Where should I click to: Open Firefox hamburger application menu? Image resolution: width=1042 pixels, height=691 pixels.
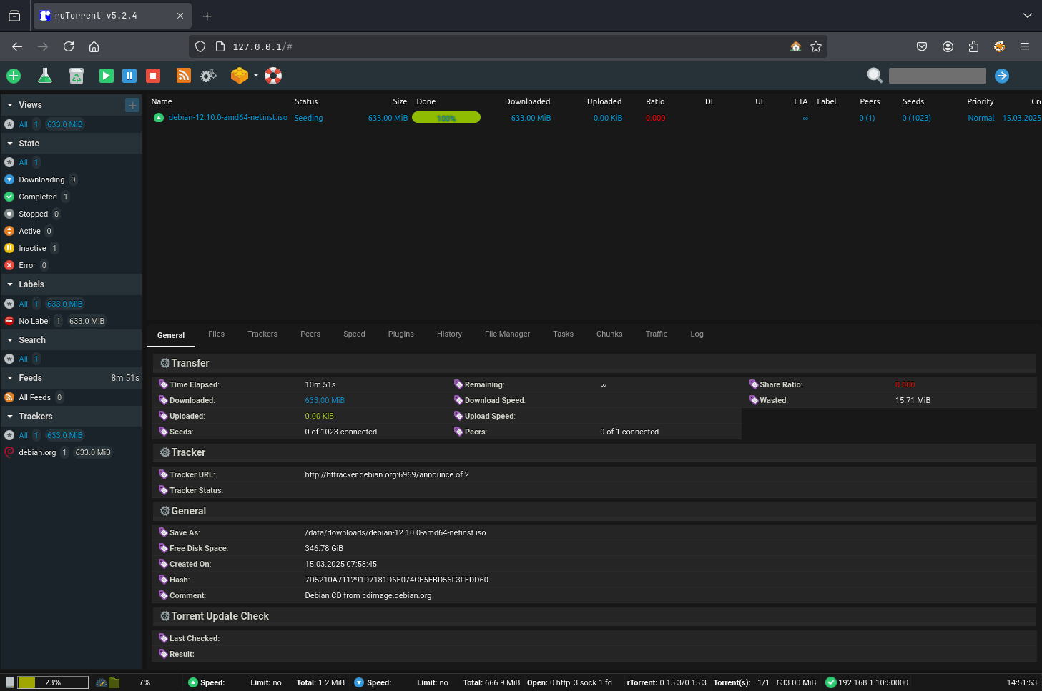(1025, 46)
